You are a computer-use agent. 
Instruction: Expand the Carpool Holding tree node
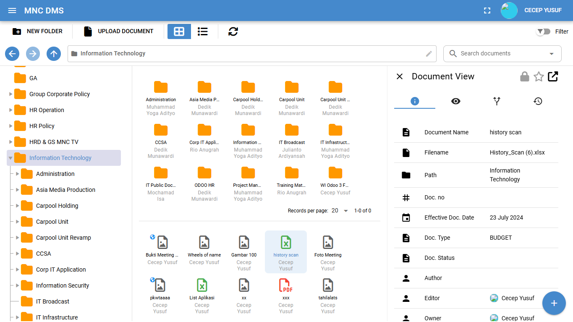tap(17, 206)
